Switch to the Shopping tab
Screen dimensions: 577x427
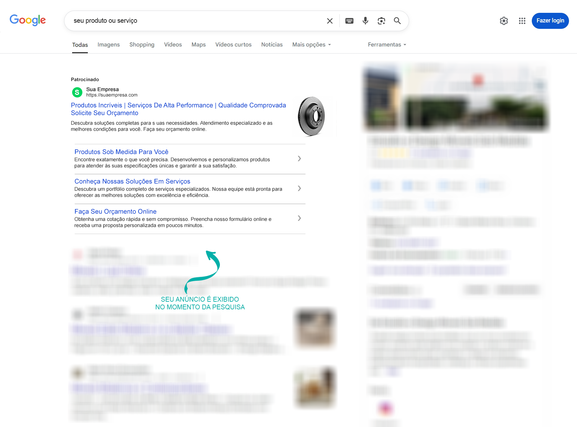[142, 45]
